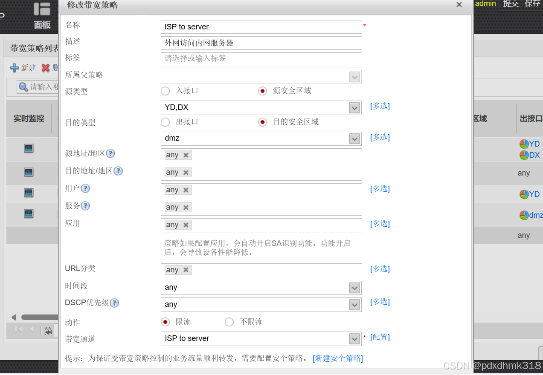
Task: Click 配置 link for bandwidth channel
Action: [380, 337]
